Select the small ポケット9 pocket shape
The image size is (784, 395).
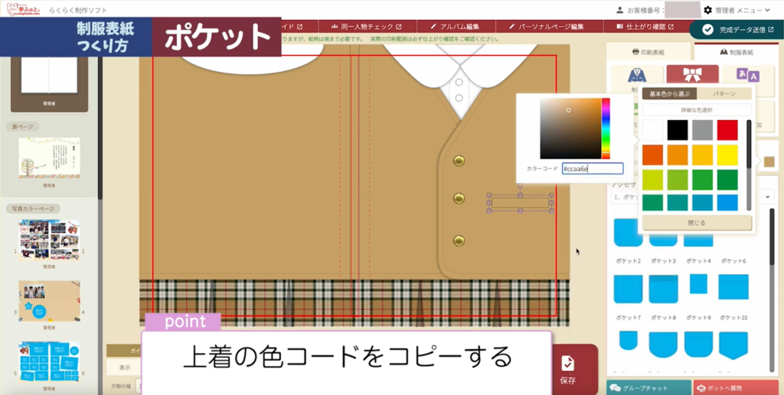[x=698, y=283]
